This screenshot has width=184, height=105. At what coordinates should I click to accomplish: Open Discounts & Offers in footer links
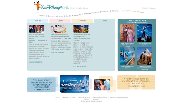100,97
